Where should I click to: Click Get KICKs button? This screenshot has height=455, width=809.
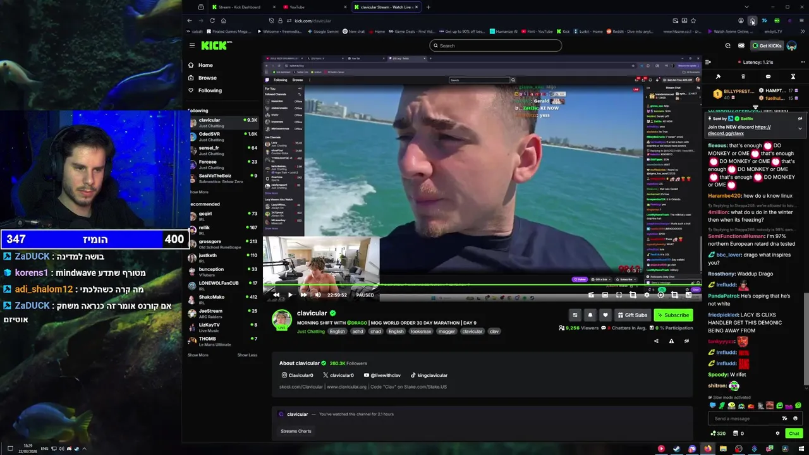[x=767, y=45]
